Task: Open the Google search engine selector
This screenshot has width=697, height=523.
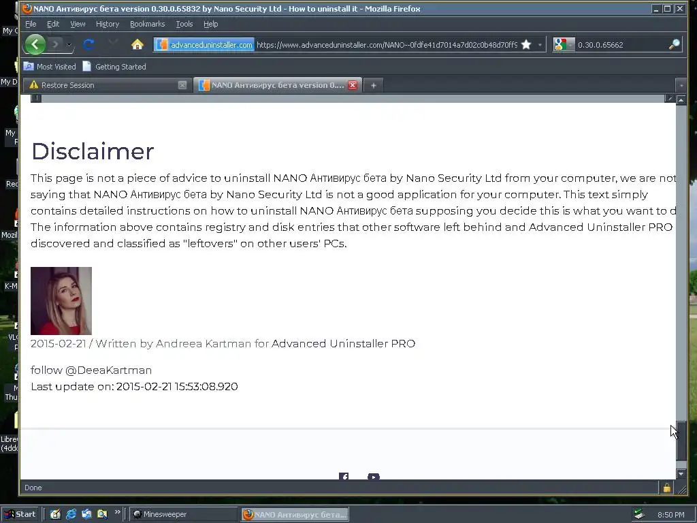Action: (x=564, y=44)
